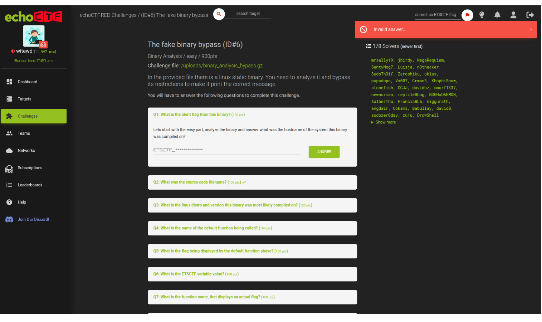Go to Leaderboards in sidebar
The height and width of the screenshot is (322, 542).
click(30, 185)
